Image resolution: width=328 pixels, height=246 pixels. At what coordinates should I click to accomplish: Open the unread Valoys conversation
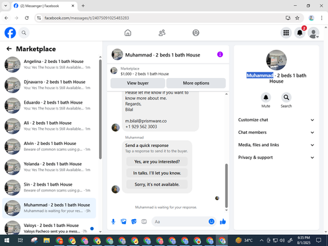(x=49, y=228)
